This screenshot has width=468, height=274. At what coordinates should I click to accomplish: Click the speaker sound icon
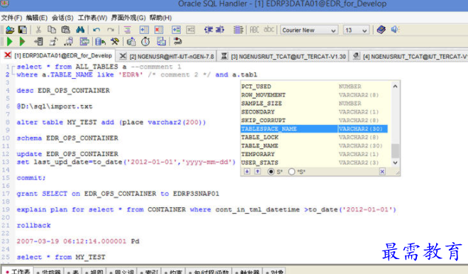(x=395, y=30)
